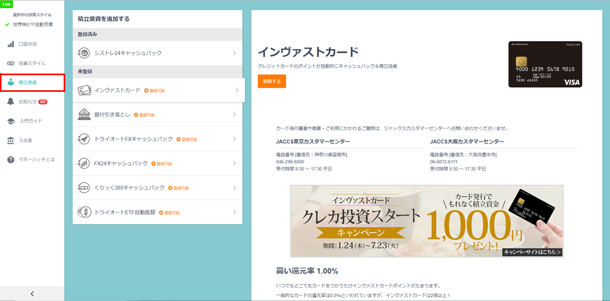Click the green Live badge
This screenshot has height=301, width=610.
tap(7, 4)
